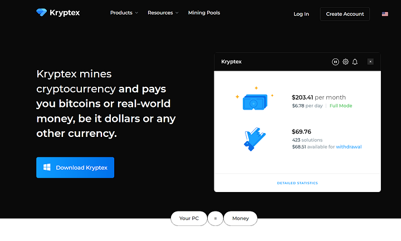Click the Kryptex diamond logo icon

(x=42, y=12)
